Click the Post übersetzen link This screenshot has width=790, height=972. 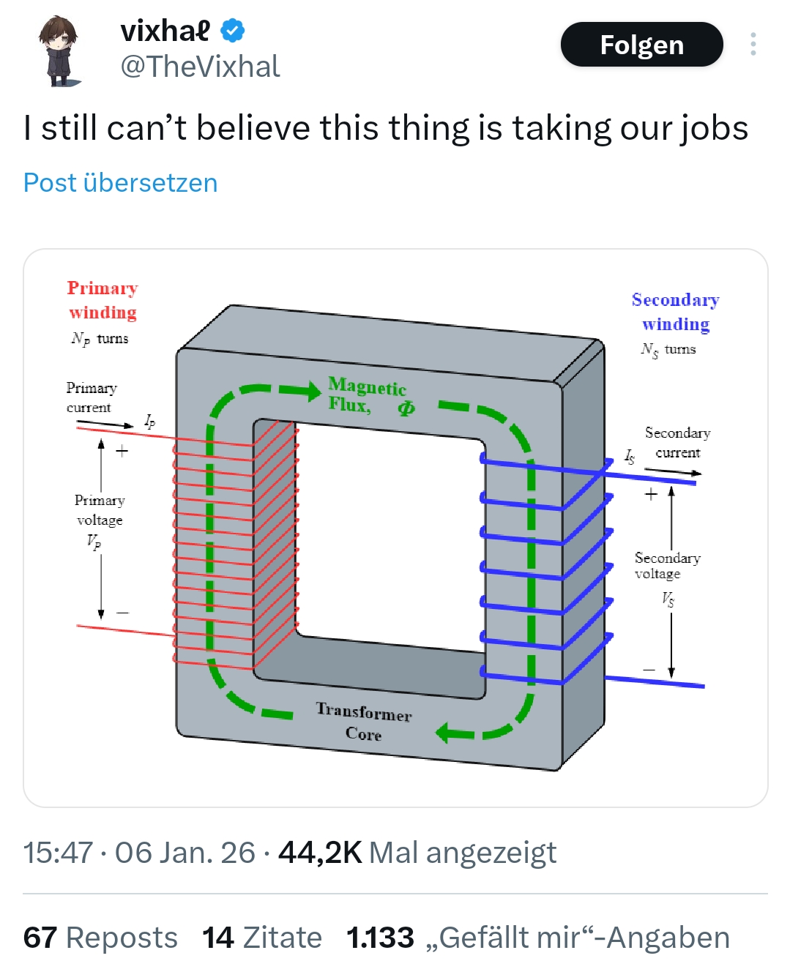click(x=121, y=183)
